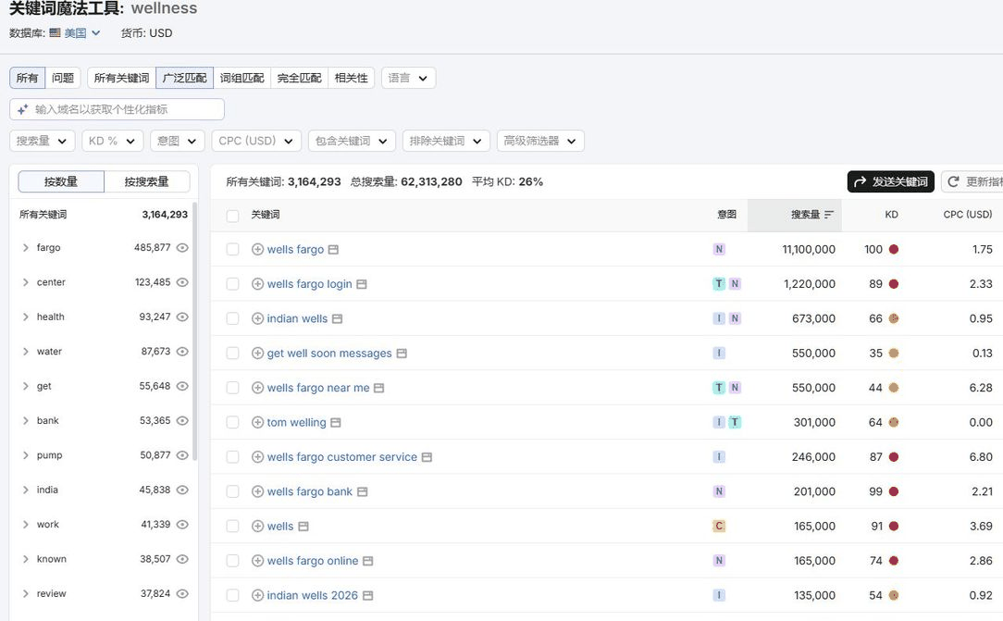Screen dimensions: 1003x621
Task: Open the include keywords dropdown
Action: 352,141
